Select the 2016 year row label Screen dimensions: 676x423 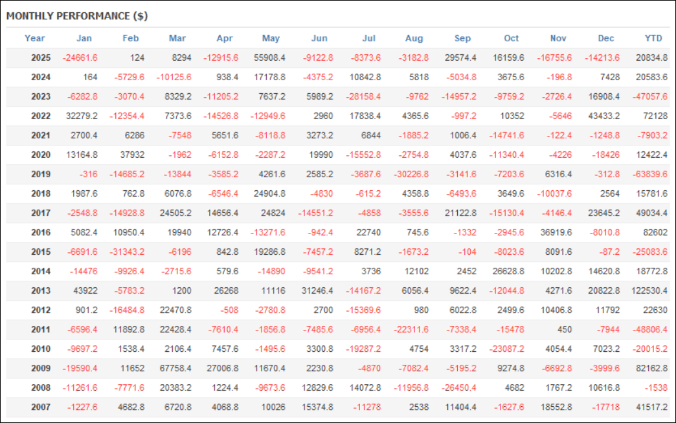click(40, 232)
